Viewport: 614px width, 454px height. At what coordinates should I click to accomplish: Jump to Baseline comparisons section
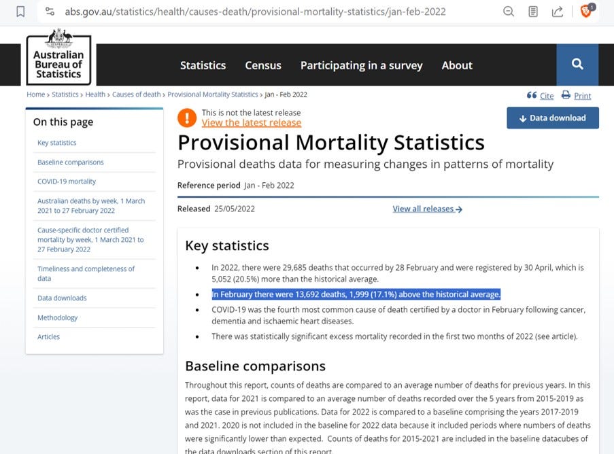71,162
